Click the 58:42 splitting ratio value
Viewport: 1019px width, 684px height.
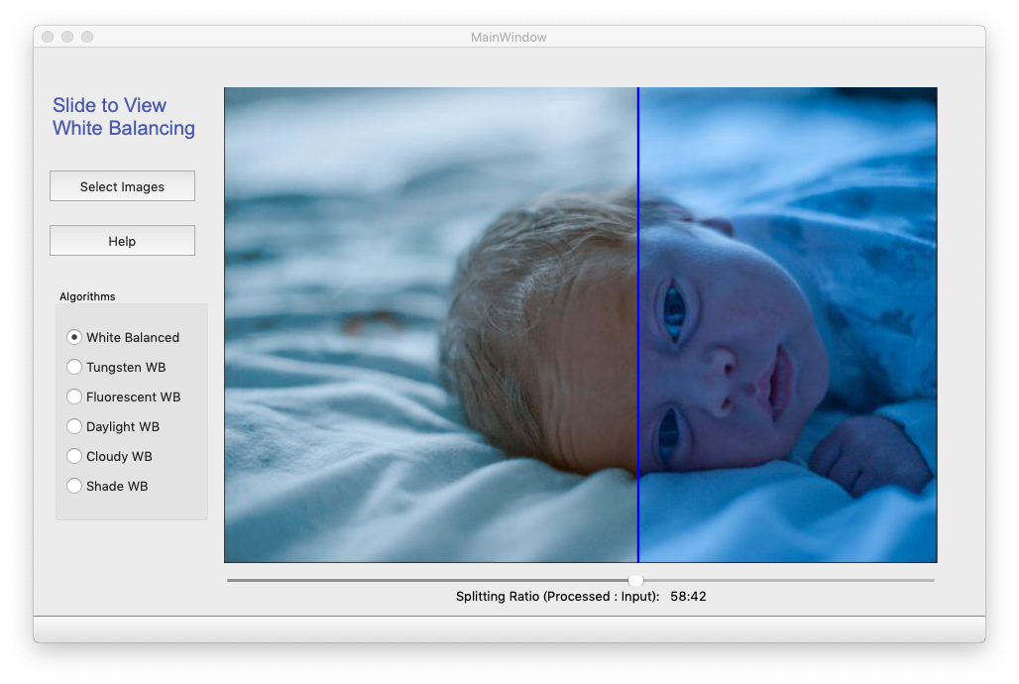688,596
